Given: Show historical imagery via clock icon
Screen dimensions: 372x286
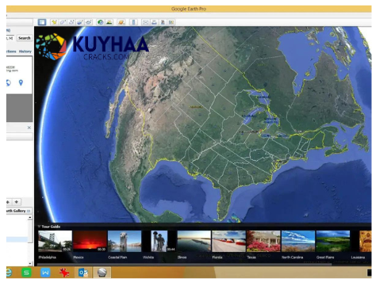Looking at the screenshot, I should pyautogui.click(x=100, y=22).
